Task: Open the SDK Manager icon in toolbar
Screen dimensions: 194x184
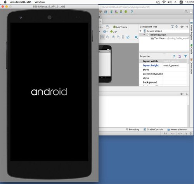Action: click(x=121, y=12)
